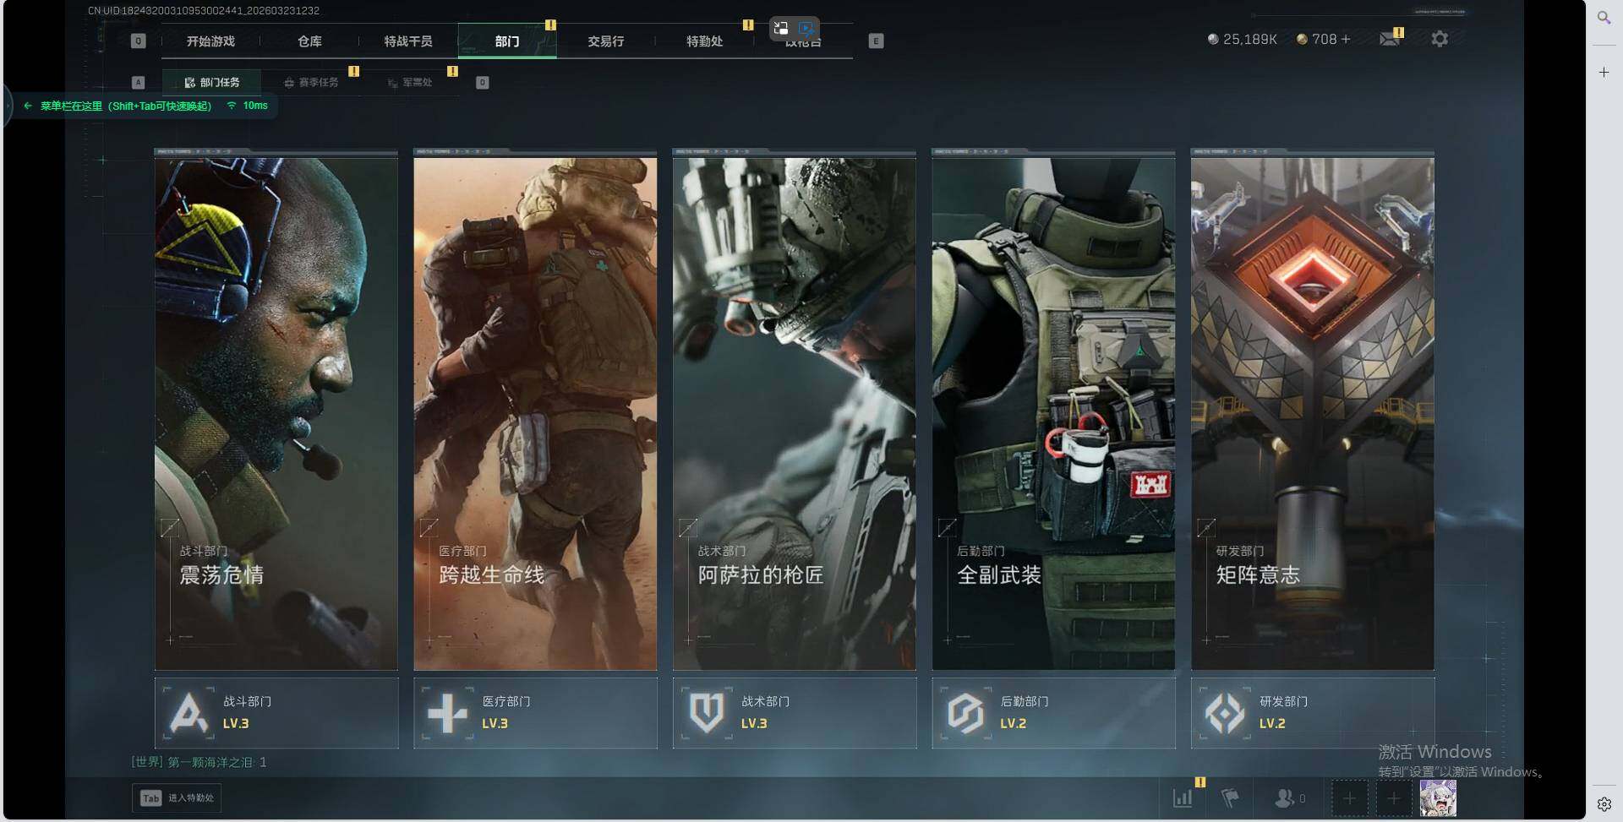Click the 菜单栏在这里 menu hint banner
Screen dimensions: 1623x822
point(126,106)
